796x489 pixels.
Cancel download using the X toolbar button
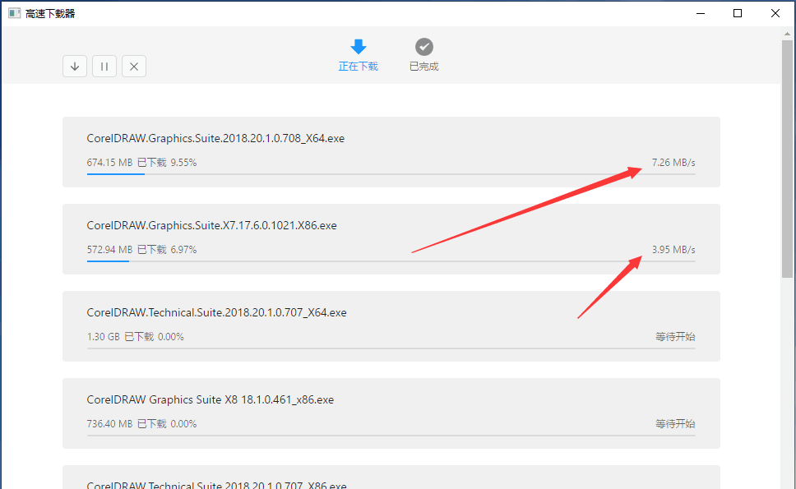[x=134, y=67]
